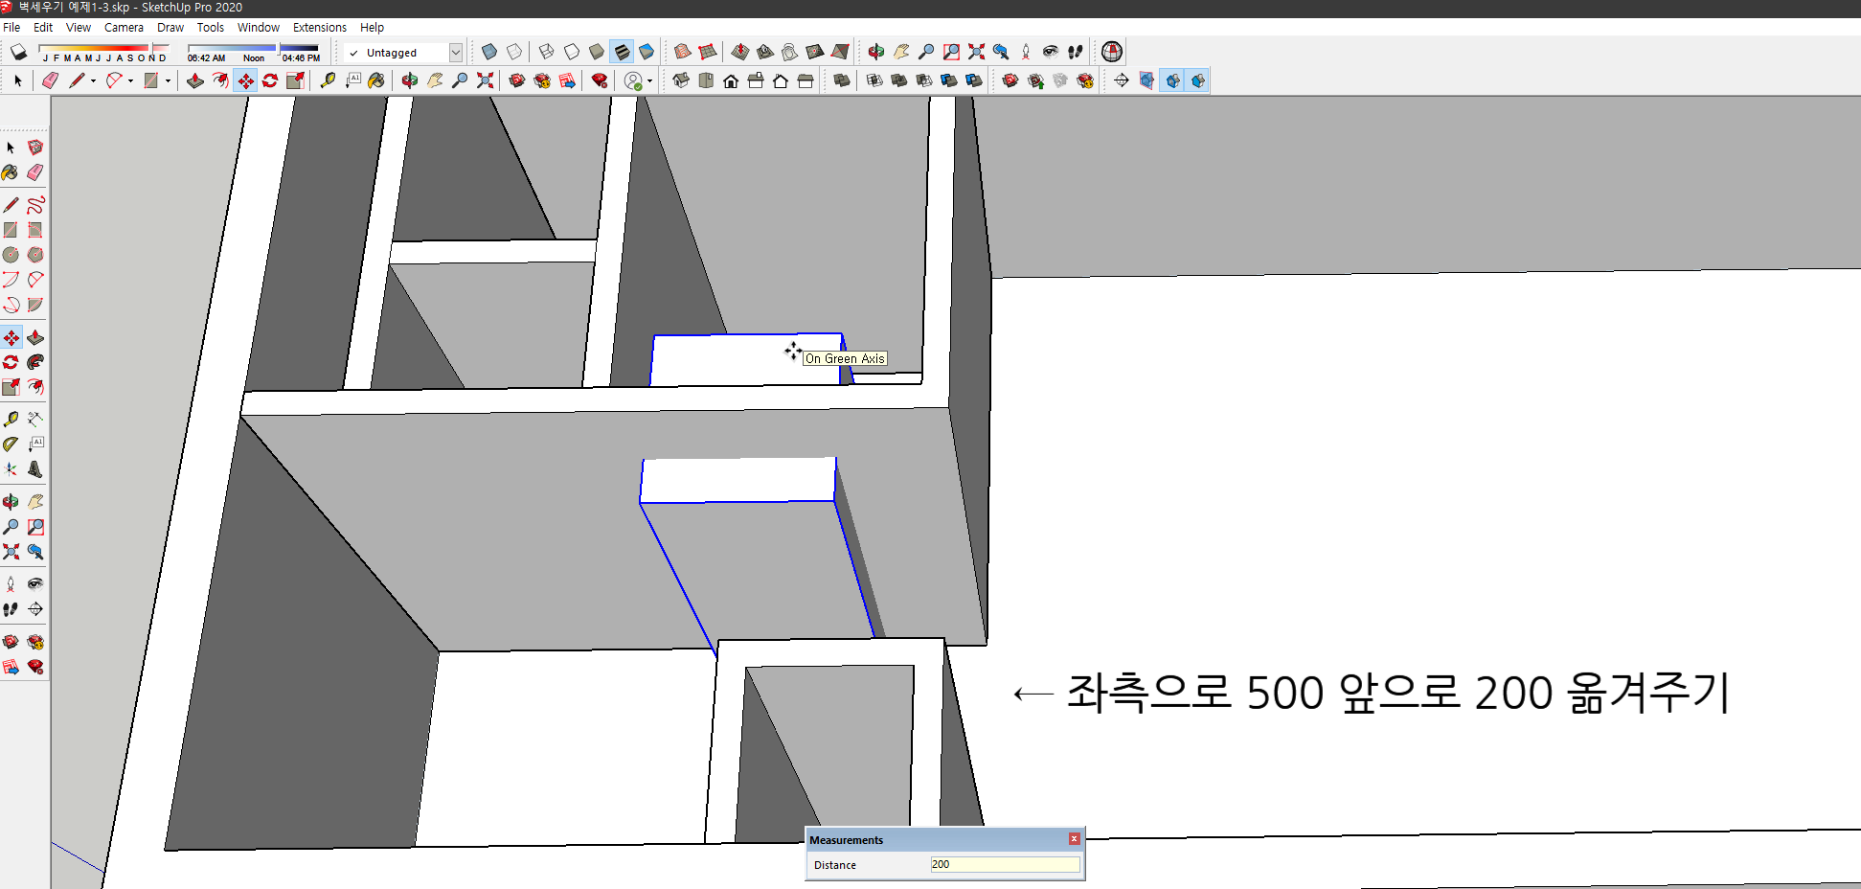Viewport: 1861px width, 889px height.
Task: Click the shadow date month slider
Action: click(104, 47)
